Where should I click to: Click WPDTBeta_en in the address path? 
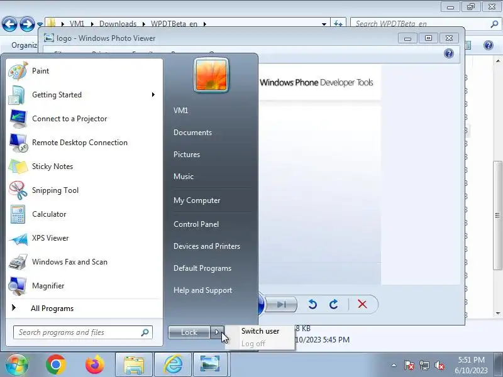(174, 24)
